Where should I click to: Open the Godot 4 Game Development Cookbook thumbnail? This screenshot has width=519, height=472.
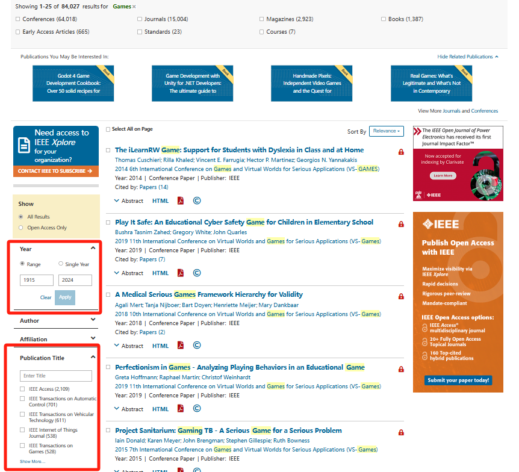point(73,84)
